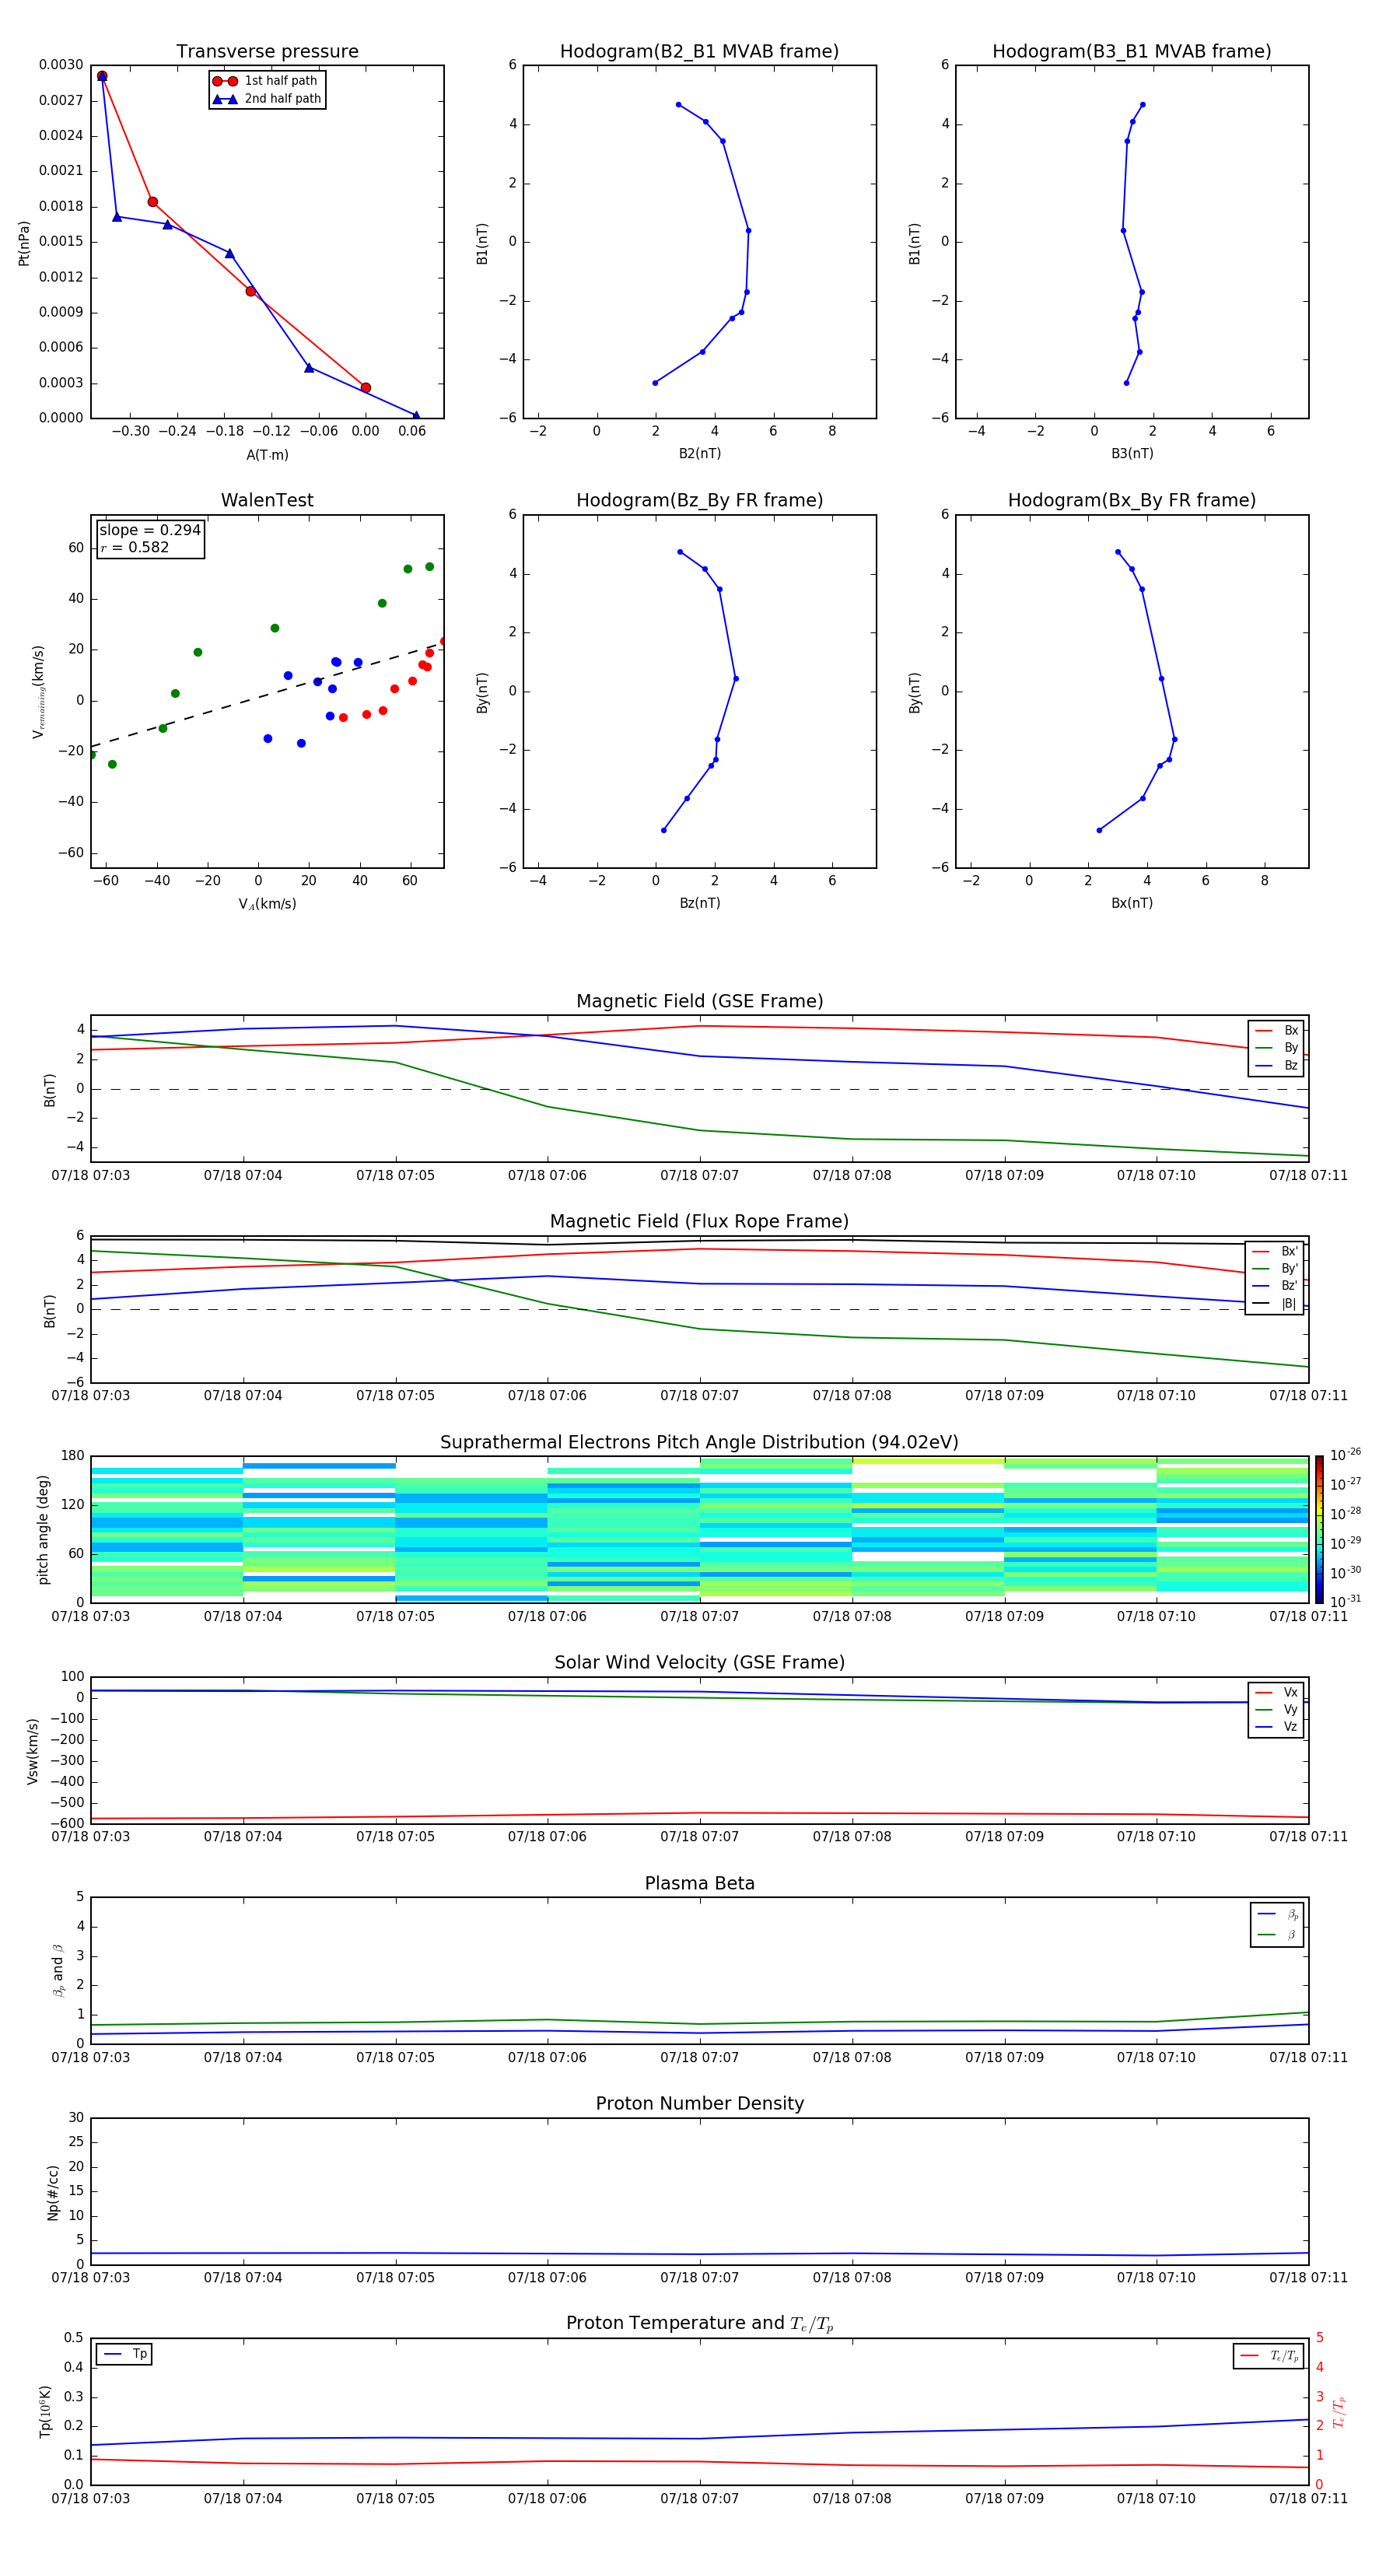1400x2567 pixels.
Task: Click the 'WalenTest' plot title
Action: tap(267, 500)
